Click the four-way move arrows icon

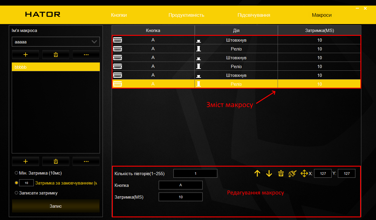(x=304, y=173)
